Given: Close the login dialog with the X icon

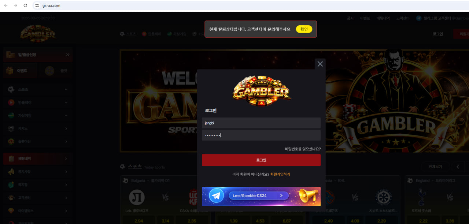Looking at the screenshot, I should (320, 64).
